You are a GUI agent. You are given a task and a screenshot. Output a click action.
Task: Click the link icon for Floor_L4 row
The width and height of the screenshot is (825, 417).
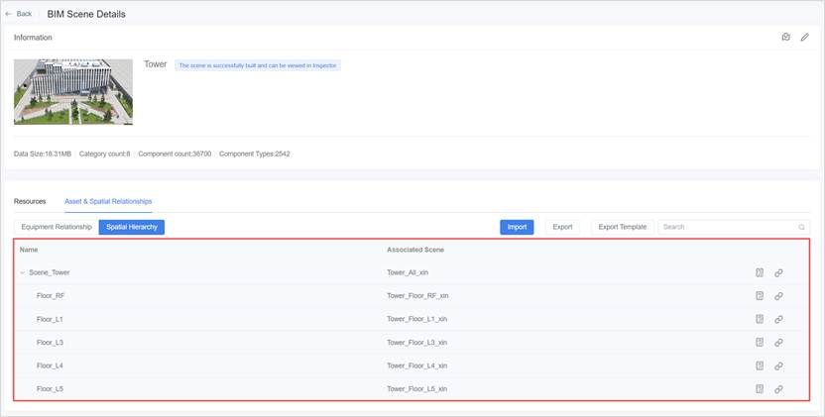point(778,365)
